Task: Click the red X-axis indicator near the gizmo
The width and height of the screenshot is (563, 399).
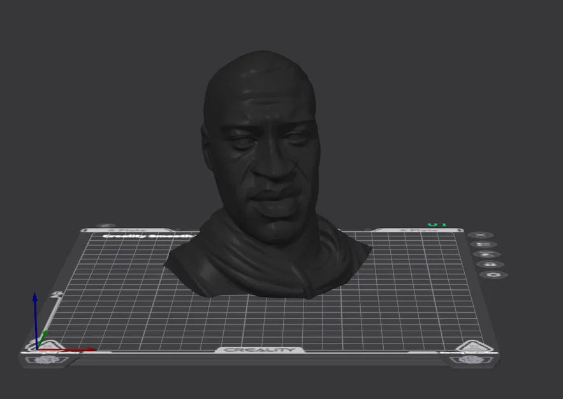Action: (78, 350)
